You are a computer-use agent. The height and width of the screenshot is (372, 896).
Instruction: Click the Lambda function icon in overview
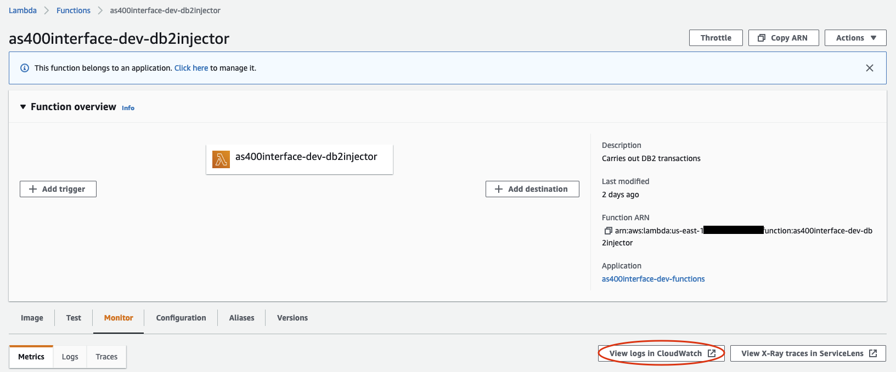tap(221, 159)
